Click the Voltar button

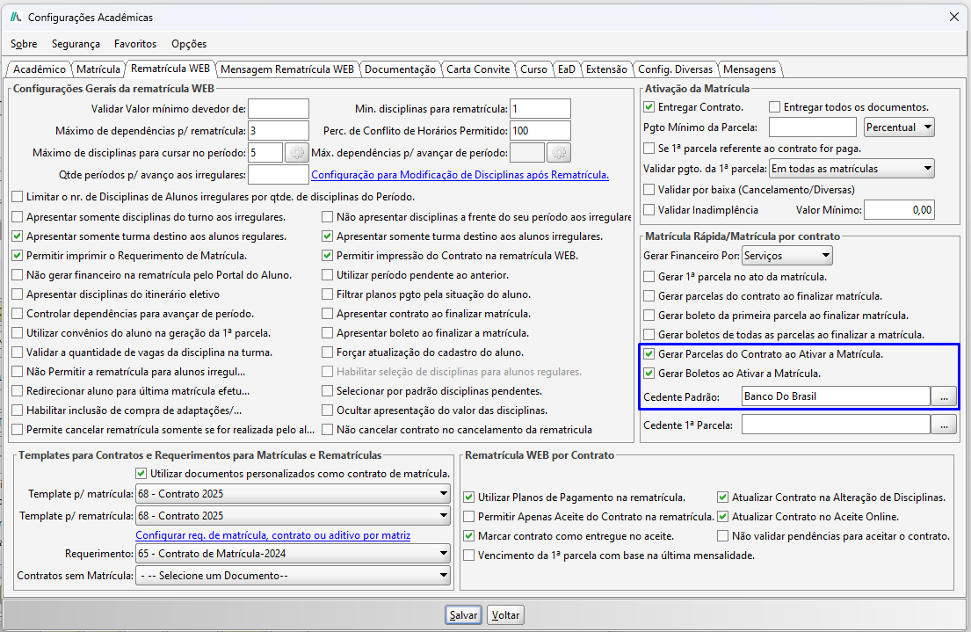pos(505,615)
